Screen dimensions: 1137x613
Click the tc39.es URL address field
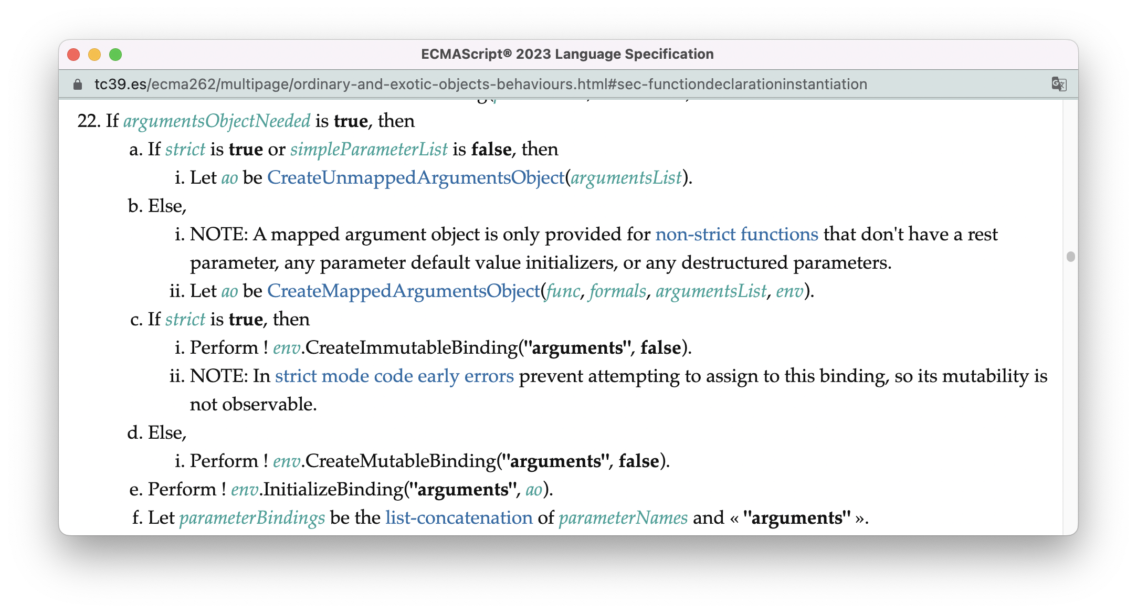click(x=480, y=84)
